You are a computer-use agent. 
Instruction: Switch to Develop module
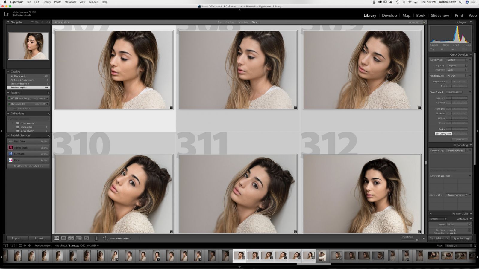(x=389, y=16)
